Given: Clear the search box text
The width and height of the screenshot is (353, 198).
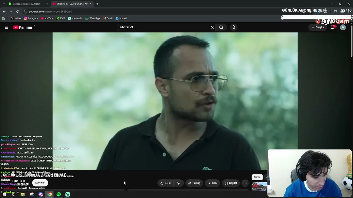Looking at the screenshot, I should pos(212,27).
